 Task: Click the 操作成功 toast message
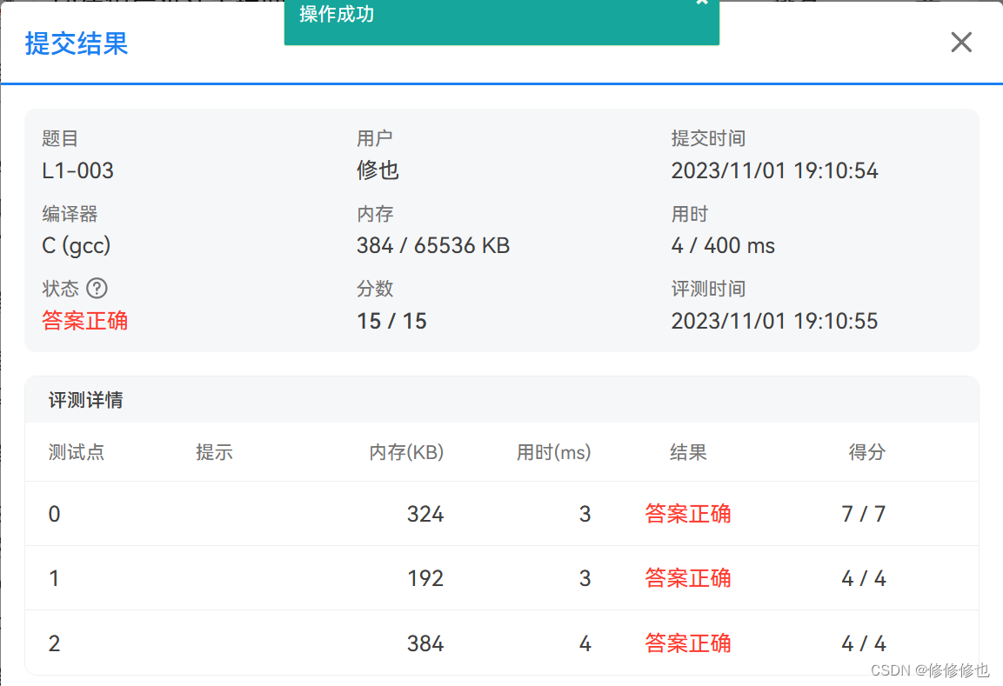point(338,15)
